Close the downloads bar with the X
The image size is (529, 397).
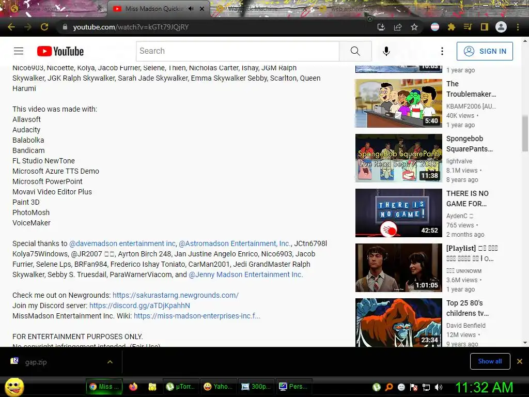pos(520,361)
